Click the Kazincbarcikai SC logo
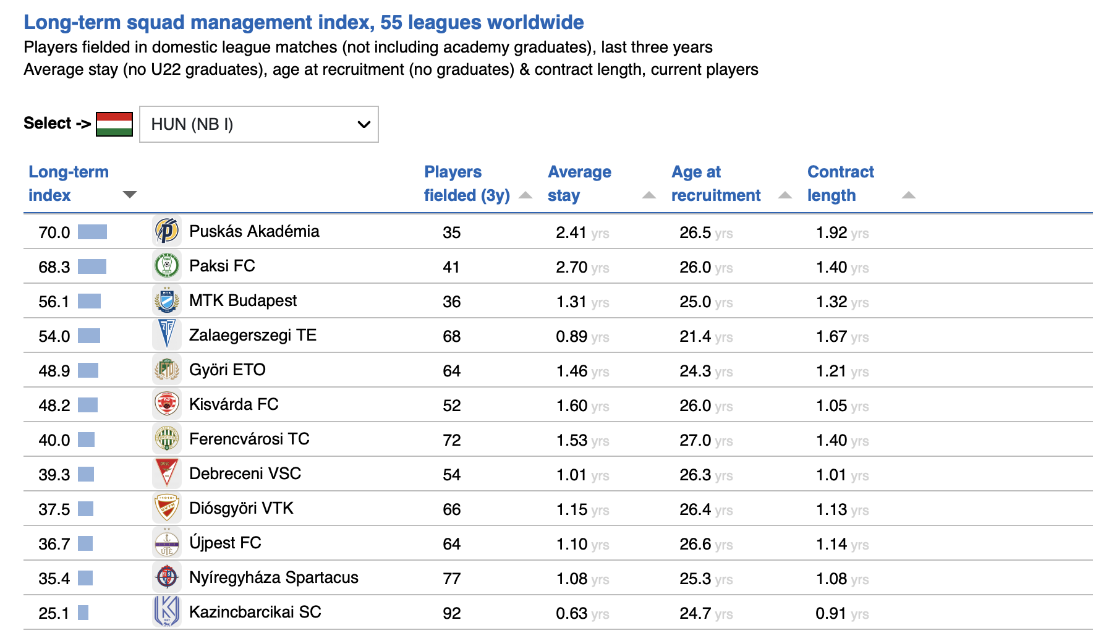The width and height of the screenshot is (1093, 633). 166,613
